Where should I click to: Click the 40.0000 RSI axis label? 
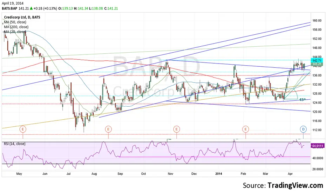(318, 158)
